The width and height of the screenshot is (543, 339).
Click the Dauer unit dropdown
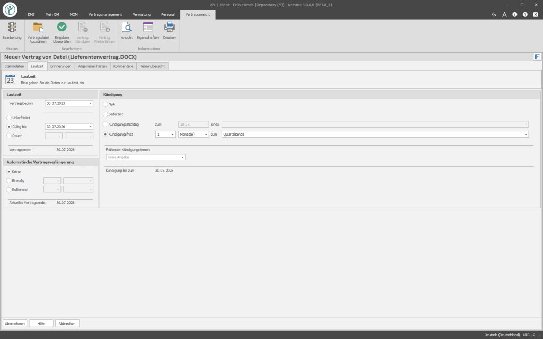coord(79,136)
